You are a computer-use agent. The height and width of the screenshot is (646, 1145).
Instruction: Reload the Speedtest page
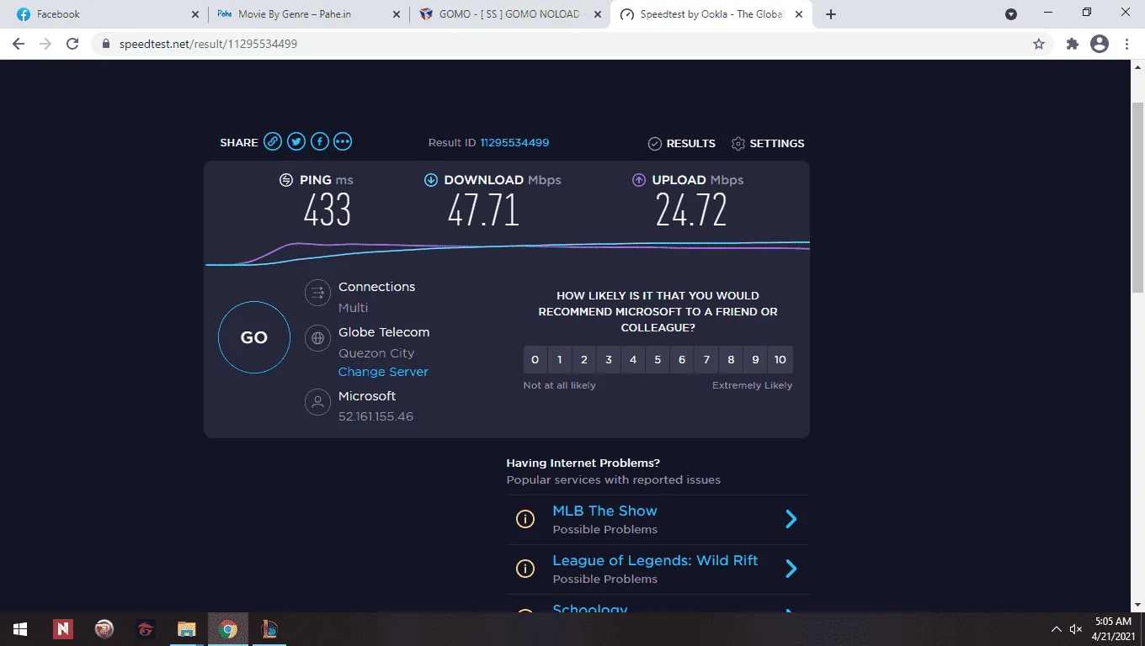72,44
